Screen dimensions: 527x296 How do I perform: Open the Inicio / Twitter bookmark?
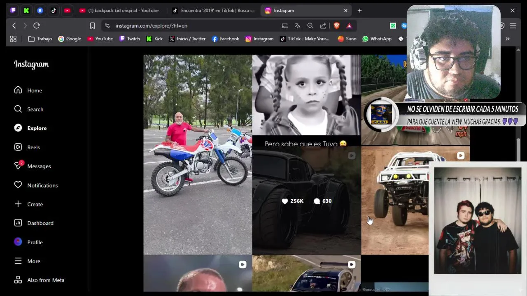pos(187,39)
